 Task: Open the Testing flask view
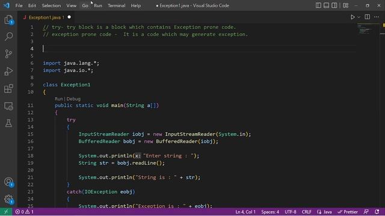8,123
